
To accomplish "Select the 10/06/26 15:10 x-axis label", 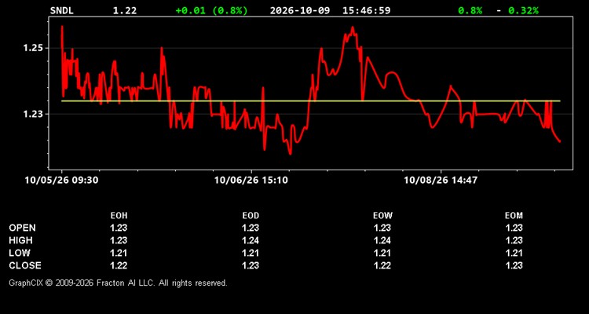I will coord(251,181).
